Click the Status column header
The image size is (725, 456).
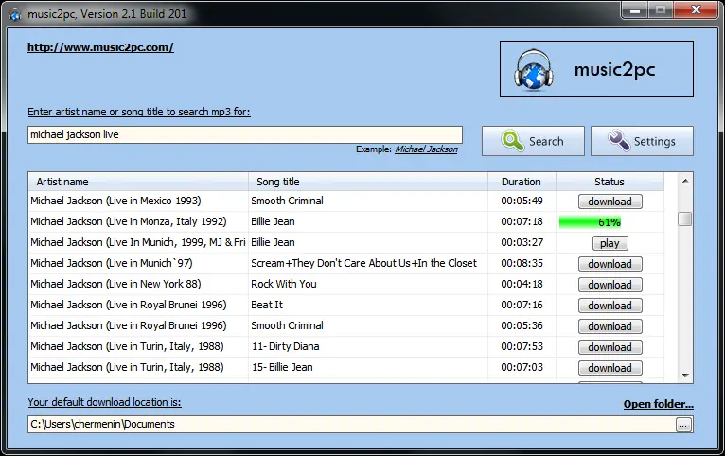pos(610,182)
